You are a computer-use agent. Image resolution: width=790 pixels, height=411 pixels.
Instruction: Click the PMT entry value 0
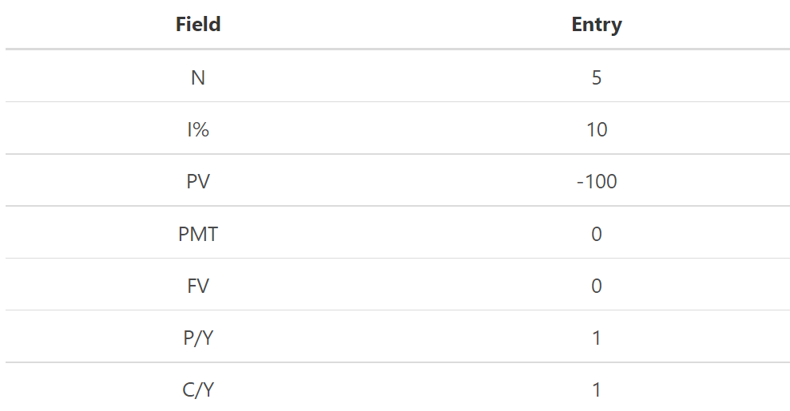597,234
